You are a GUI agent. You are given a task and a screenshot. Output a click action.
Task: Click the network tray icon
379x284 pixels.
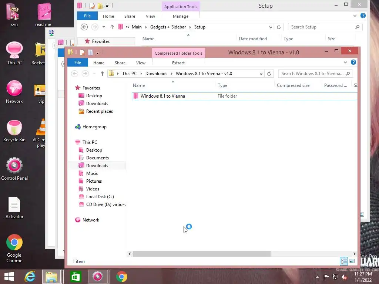[335, 277]
